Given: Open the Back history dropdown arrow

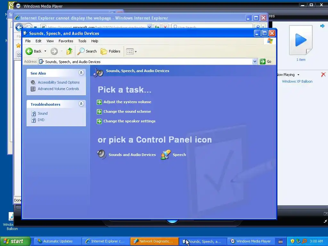Looking at the screenshot, I should point(45,51).
